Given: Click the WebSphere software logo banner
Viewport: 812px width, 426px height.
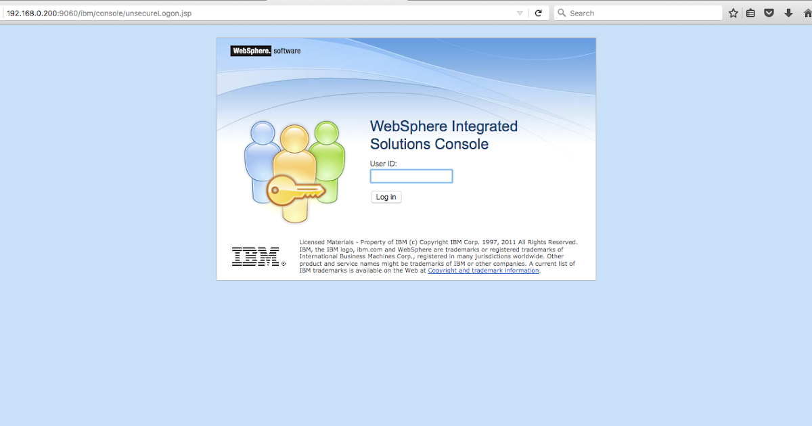Looking at the screenshot, I should (x=265, y=50).
